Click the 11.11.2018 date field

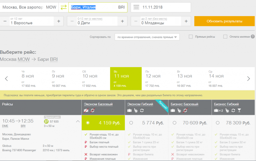(161, 7)
